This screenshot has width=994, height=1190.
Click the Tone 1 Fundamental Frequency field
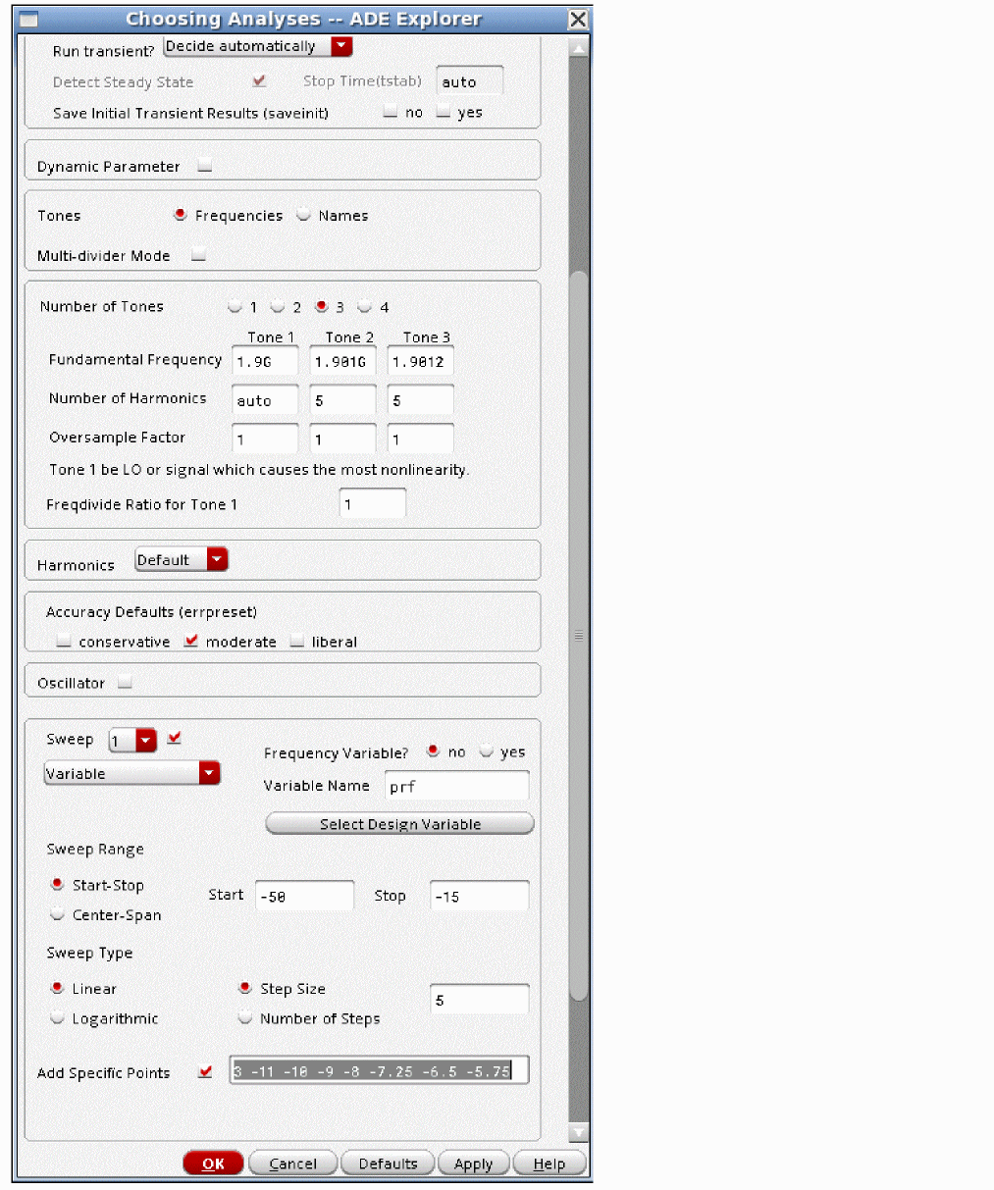pos(265,361)
